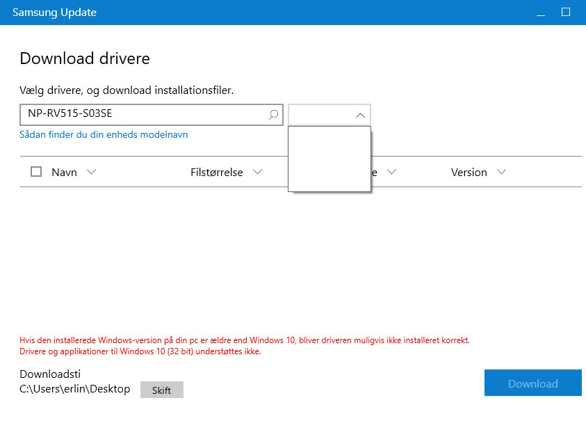Click the model name field with NP-RV515-S03SE
Image resolution: width=586 pixels, height=437 pixels.
click(x=152, y=115)
